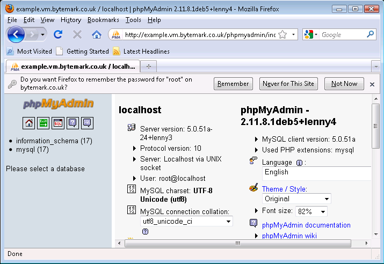Click the green Exit (log out) icon

(x=43, y=123)
